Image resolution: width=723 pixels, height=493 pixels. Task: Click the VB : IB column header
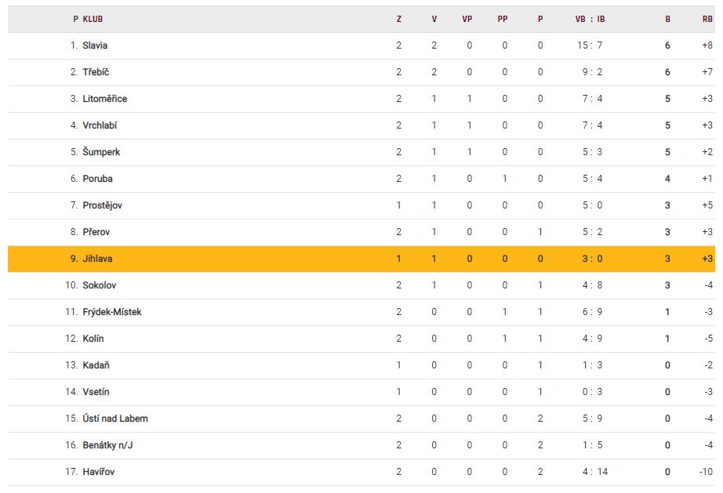(x=590, y=19)
